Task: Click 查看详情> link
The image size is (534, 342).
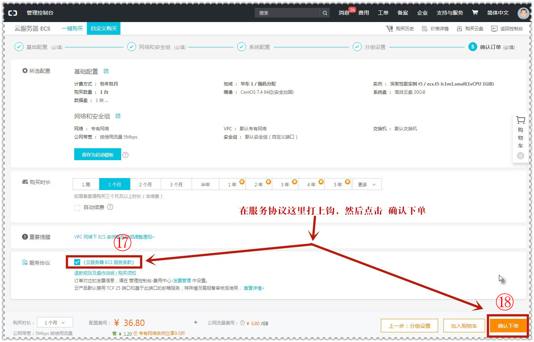Action: click(254, 288)
